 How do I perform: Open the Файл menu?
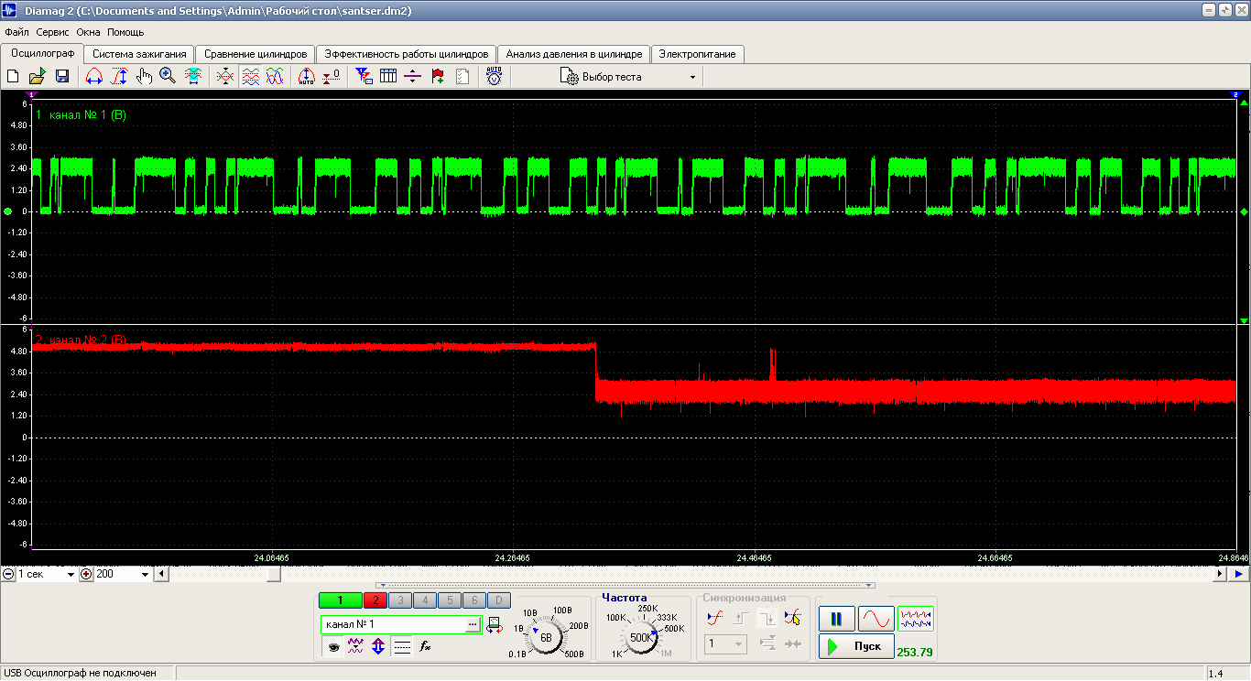click(x=16, y=32)
